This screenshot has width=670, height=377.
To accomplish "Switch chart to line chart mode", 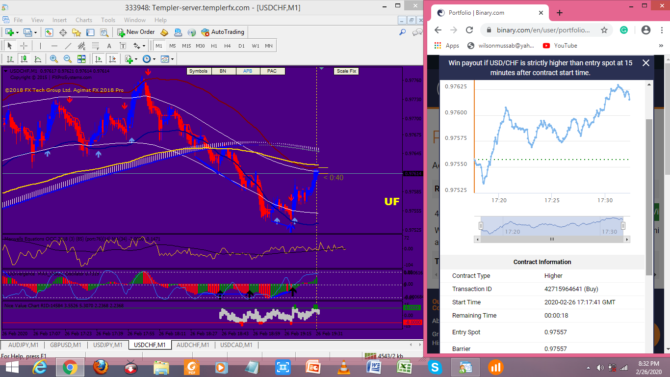I will (x=37, y=59).
